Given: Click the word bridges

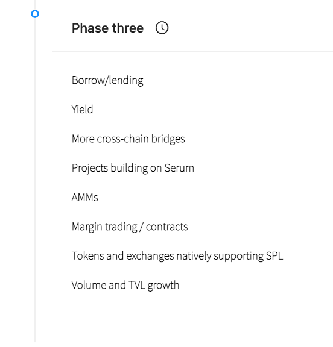Looking at the screenshot, I should (168, 139).
